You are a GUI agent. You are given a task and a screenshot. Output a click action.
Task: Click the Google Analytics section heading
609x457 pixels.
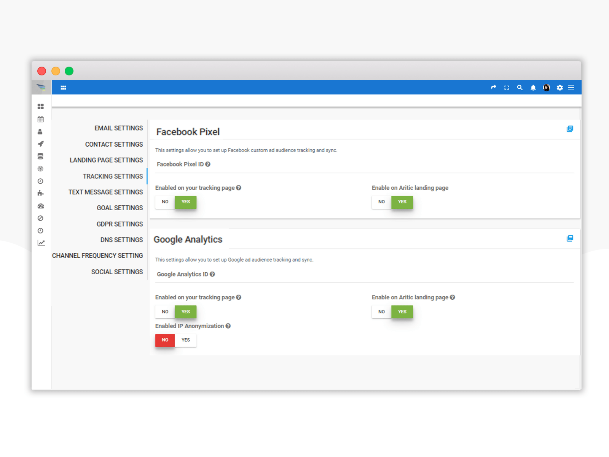click(188, 240)
